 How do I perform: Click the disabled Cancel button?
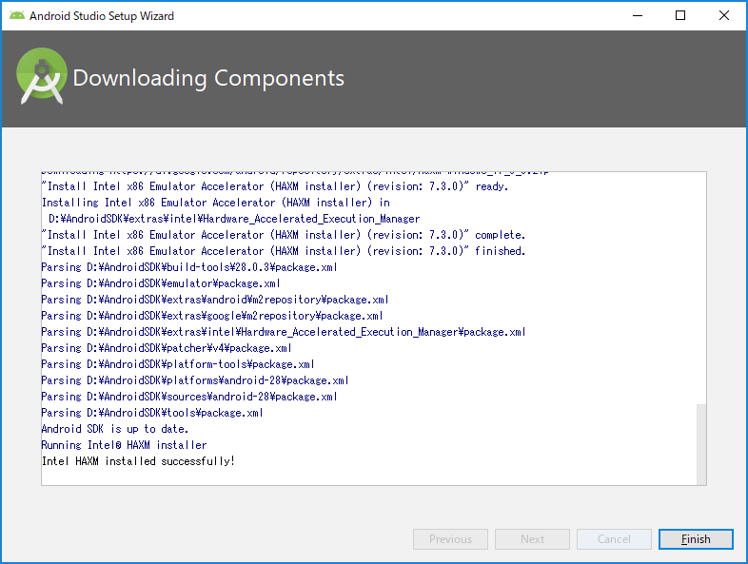click(x=614, y=539)
